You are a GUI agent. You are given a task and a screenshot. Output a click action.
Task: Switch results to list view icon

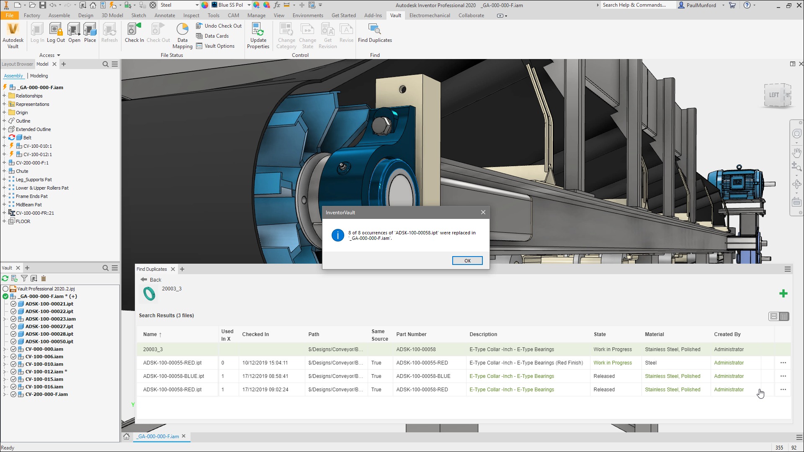click(x=773, y=316)
